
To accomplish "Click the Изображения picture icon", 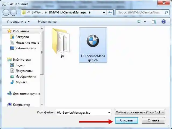I will point(12,76).
